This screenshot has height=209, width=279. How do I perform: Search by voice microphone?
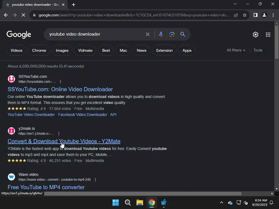[x=161, y=34]
